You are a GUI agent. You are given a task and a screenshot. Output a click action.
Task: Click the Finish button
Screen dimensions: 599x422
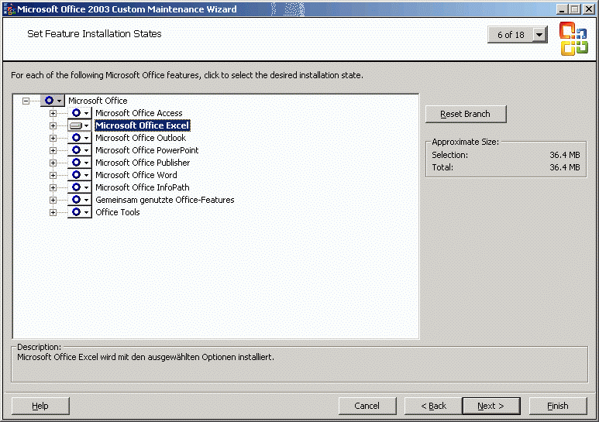pyautogui.click(x=558, y=406)
